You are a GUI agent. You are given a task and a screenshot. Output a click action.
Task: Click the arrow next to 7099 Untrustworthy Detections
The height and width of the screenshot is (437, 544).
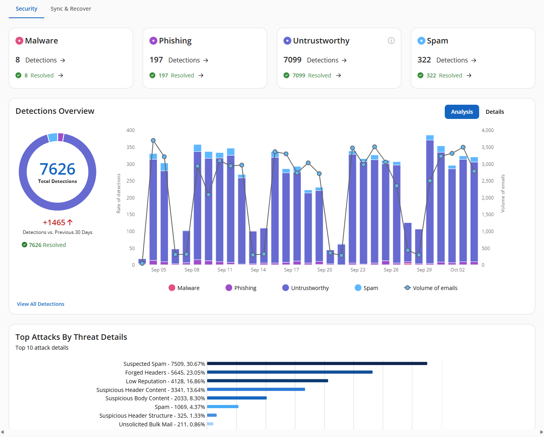(x=344, y=60)
